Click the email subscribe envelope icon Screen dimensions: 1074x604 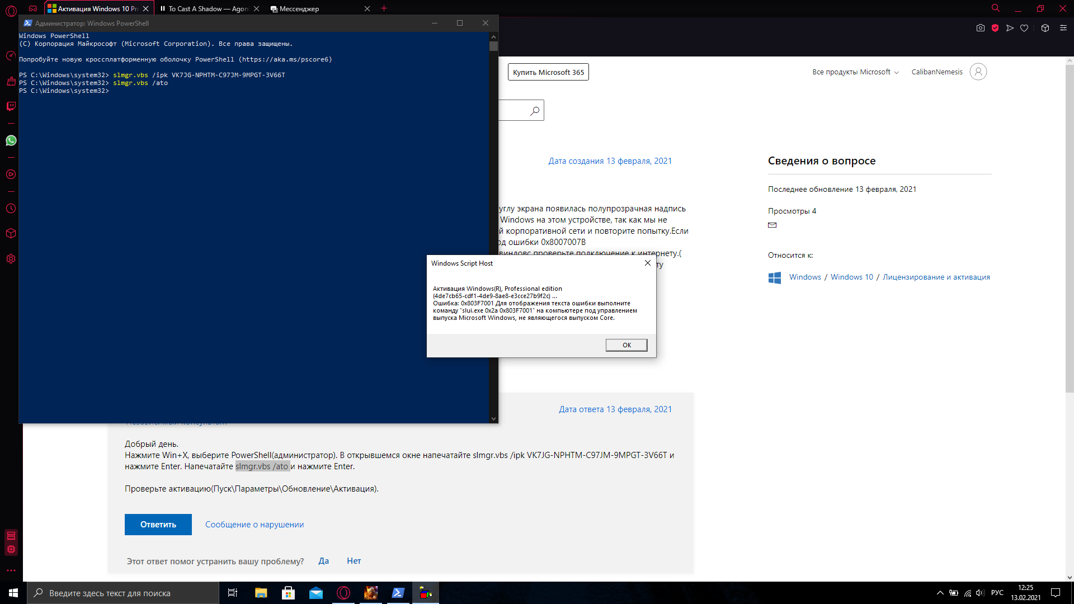(772, 225)
